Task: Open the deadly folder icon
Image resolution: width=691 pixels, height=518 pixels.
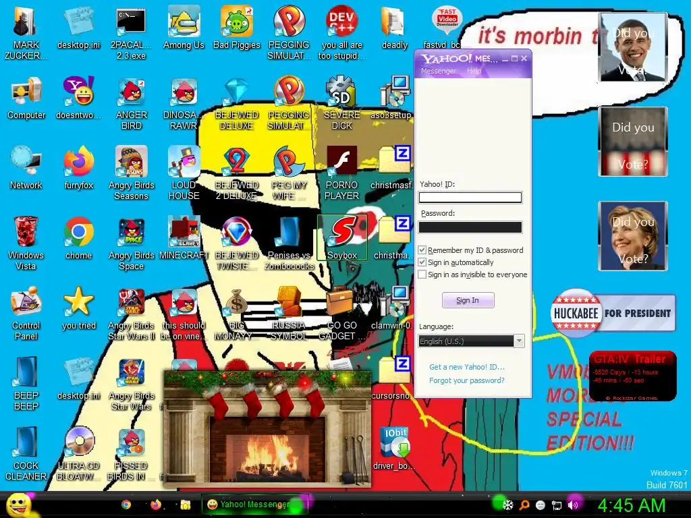Action: [394, 28]
